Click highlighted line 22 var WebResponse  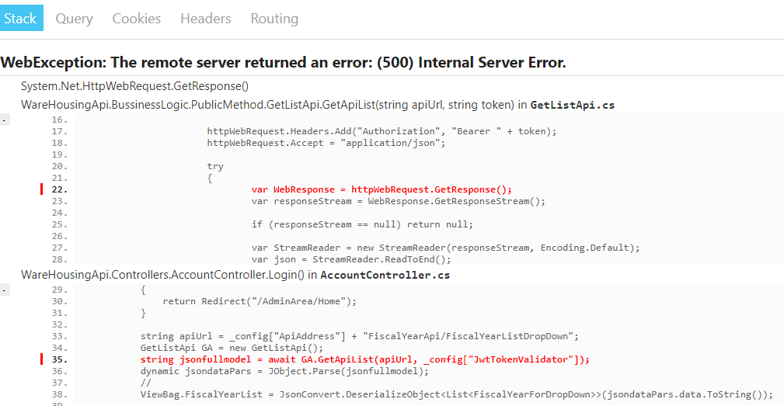click(382, 189)
